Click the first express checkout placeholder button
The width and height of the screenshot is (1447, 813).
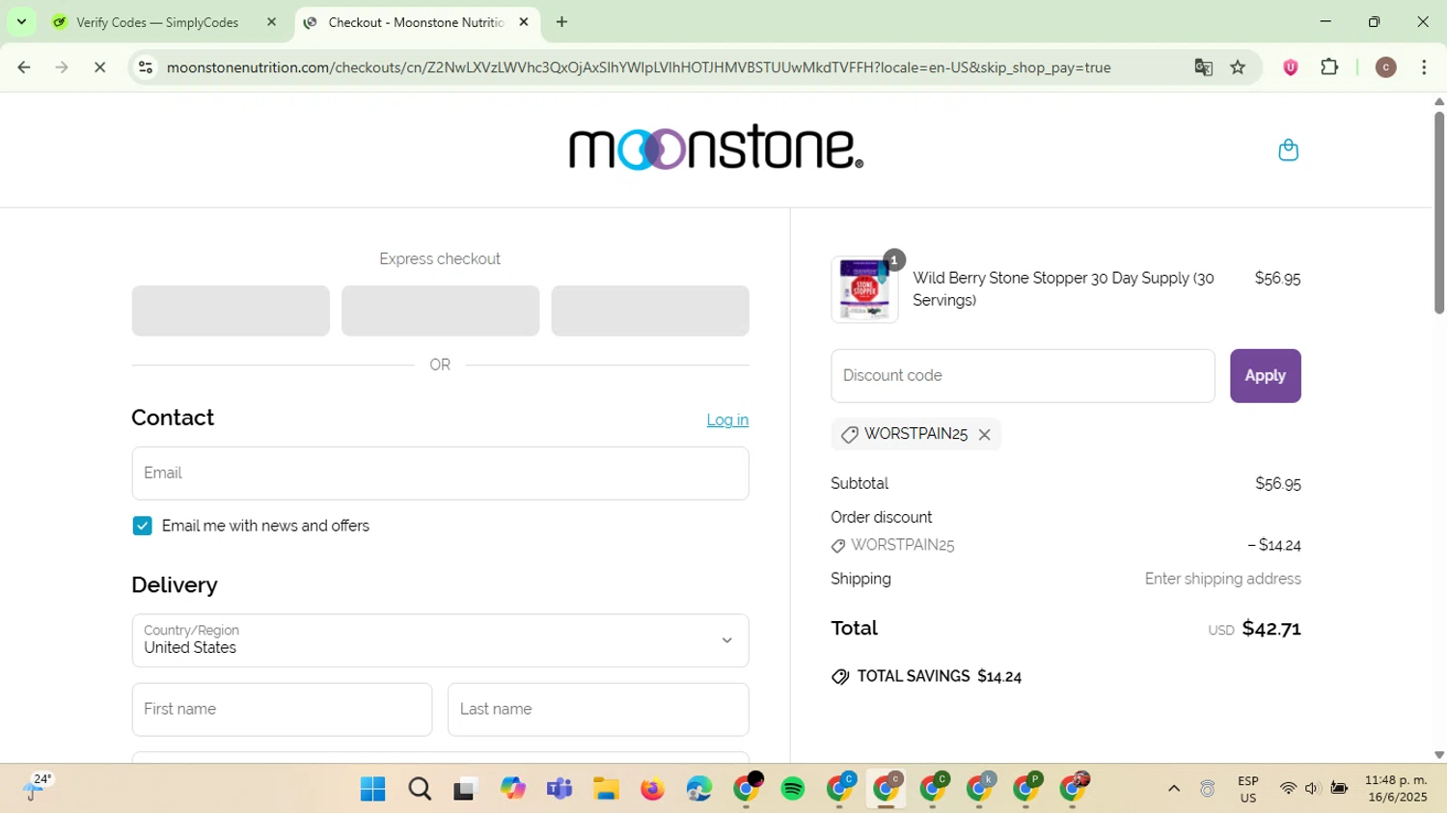click(231, 311)
